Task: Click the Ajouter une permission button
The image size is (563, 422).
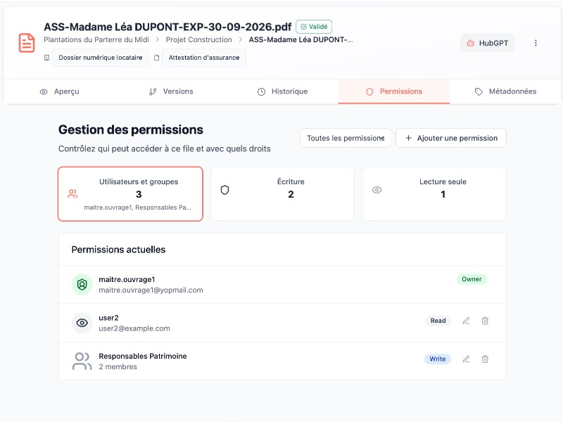Action: click(450, 138)
